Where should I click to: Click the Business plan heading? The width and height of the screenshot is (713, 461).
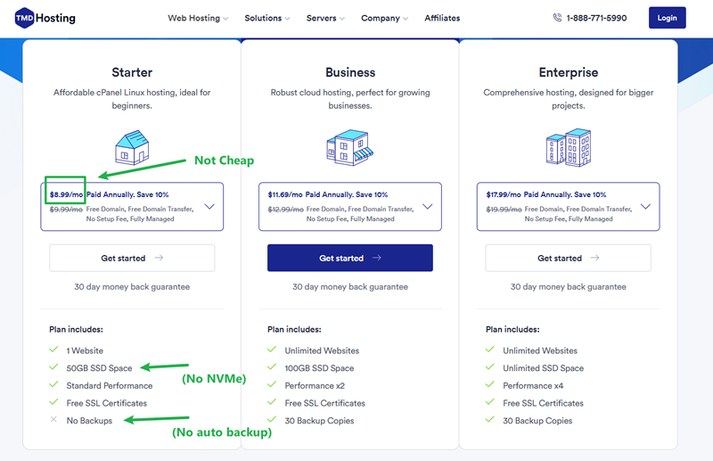point(350,72)
